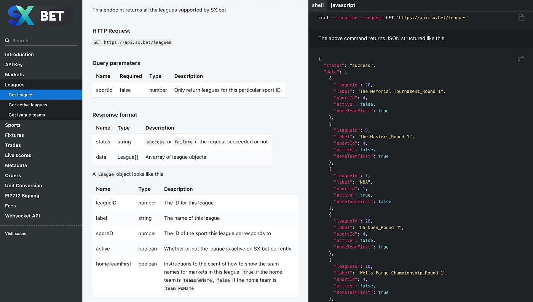533x302 pixels.
Task: Go to the API Key page
Action: (x=14, y=64)
